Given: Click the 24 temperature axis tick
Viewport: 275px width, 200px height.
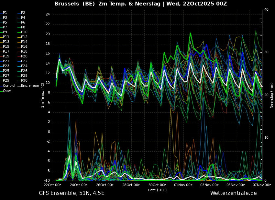Looking at the screenshot, I should click(47, 15).
